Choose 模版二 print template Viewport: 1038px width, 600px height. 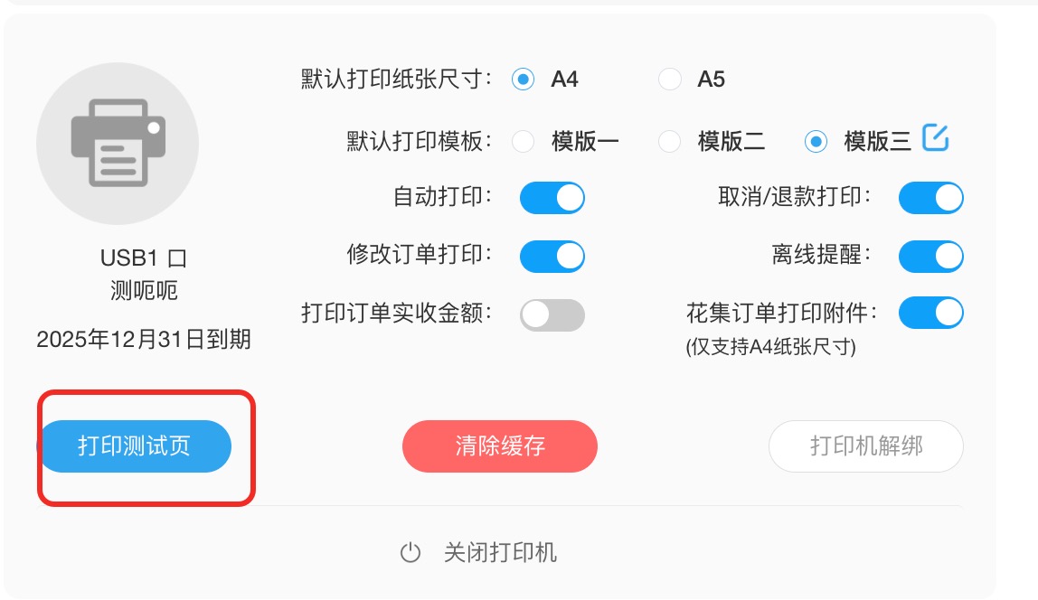coord(670,141)
